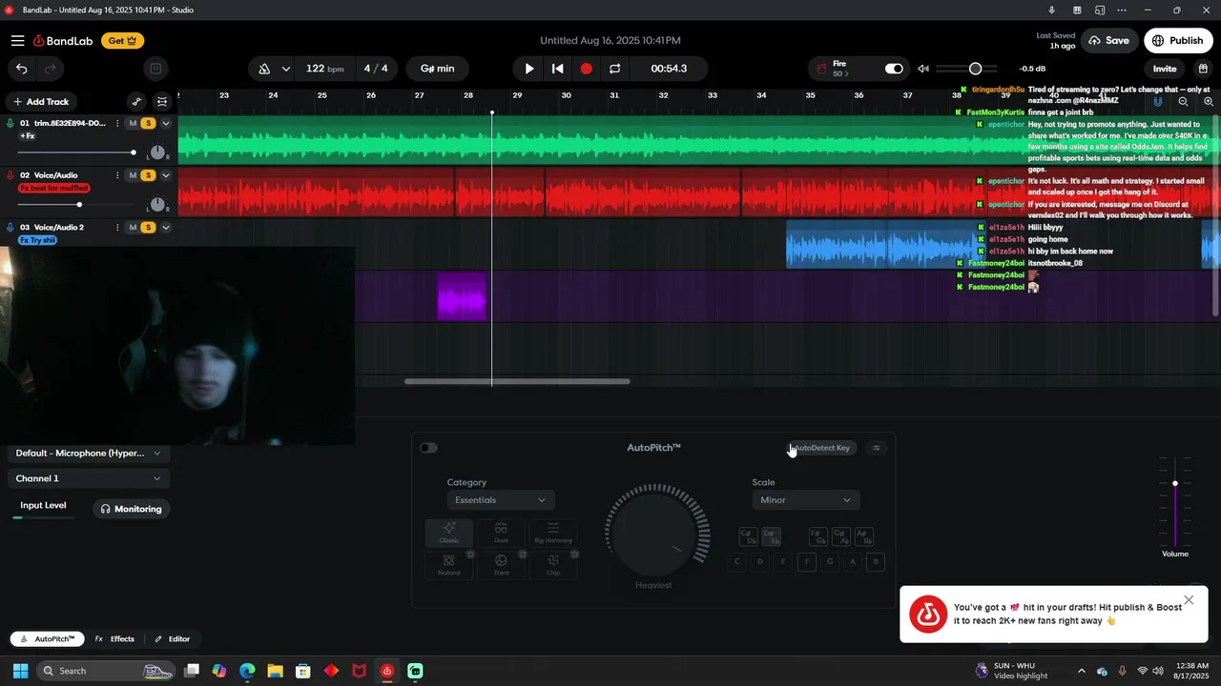Open the Scale Minor dropdown
The image size is (1221, 686).
click(x=806, y=500)
